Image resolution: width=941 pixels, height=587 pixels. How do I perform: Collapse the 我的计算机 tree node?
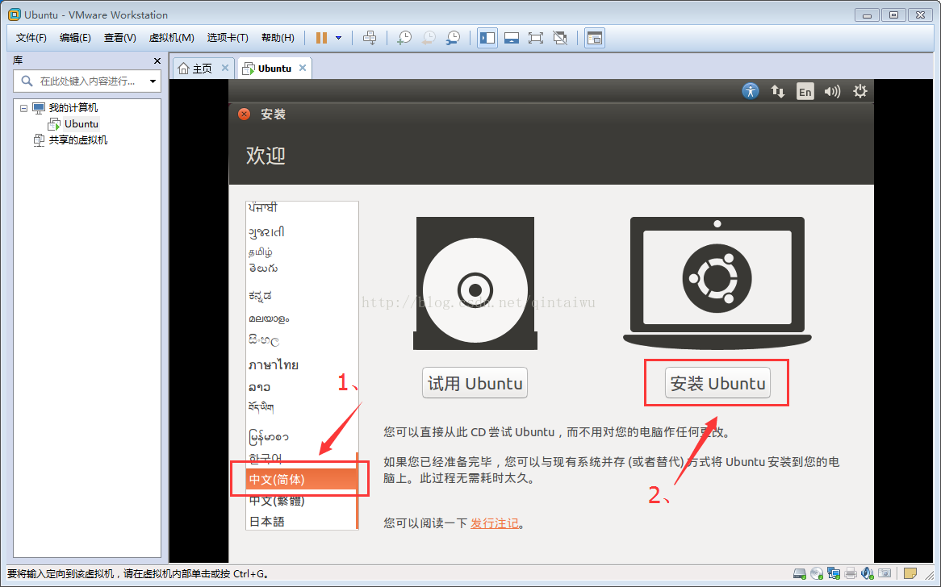pyautogui.click(x=23, y=109)
